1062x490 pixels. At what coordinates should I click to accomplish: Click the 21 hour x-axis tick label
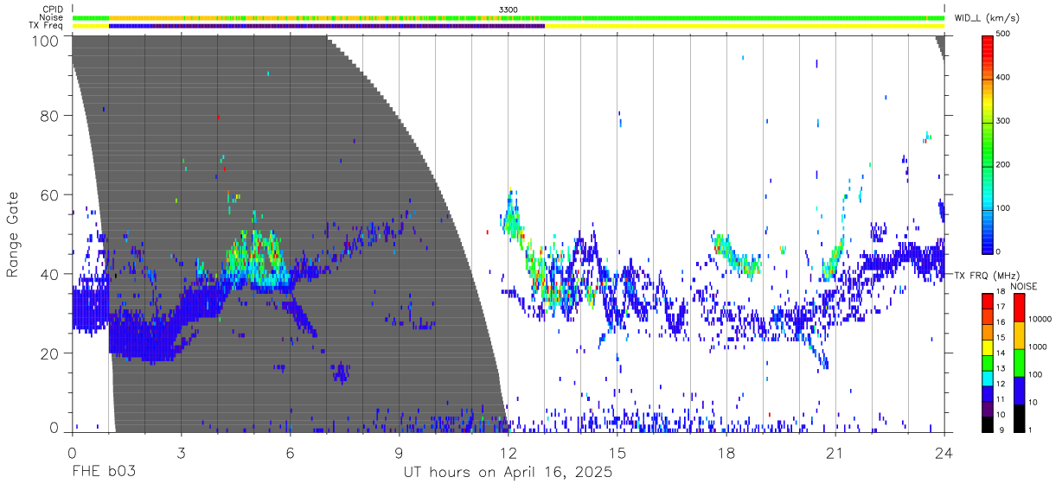click(x=835, y=453)
